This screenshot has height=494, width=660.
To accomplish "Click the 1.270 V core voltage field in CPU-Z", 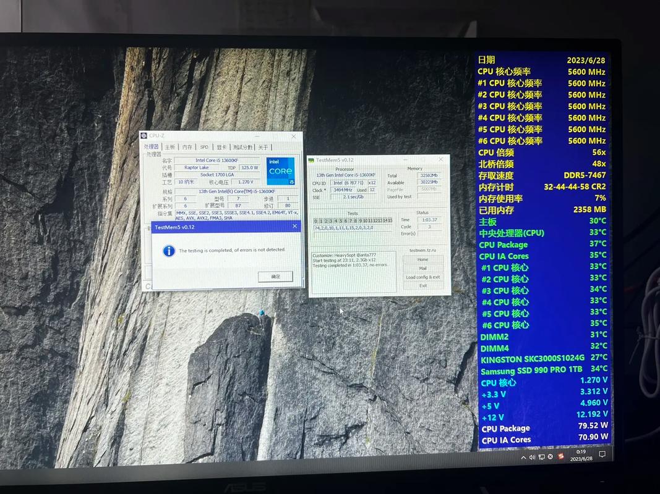I will click(246, 182).
